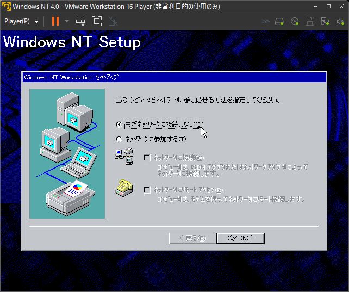Send Ctrl+Alt+Del to the virtual machine
The width and height of the screenshot is (349, 292).
[80, 21]
